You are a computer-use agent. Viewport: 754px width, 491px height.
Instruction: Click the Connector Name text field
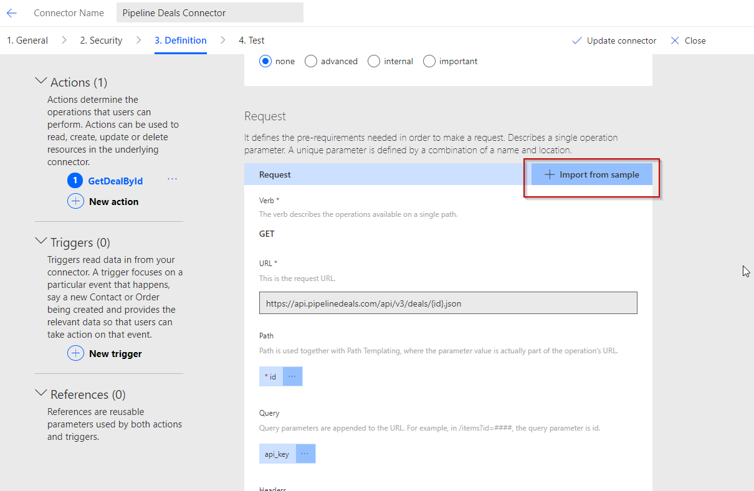pos(209,12)
